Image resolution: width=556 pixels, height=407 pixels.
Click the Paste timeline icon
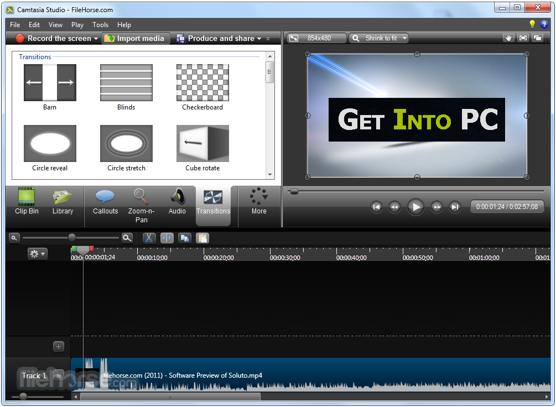click(x=202, y=238)
